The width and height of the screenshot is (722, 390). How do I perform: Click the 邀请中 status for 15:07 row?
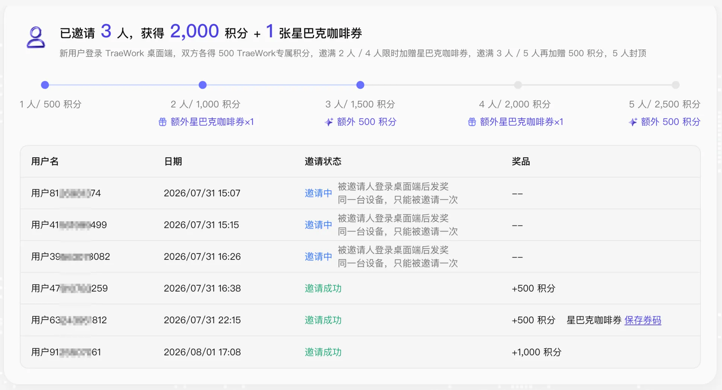(318, 193)
